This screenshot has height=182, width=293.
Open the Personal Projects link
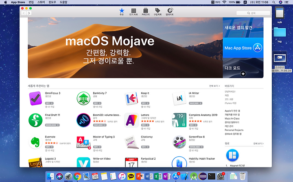coord(234,130)
